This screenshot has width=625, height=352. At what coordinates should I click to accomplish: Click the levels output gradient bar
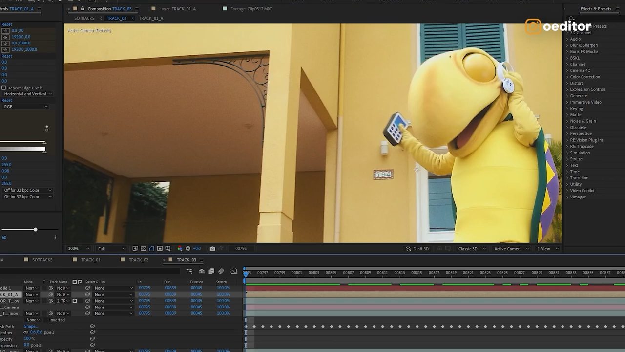(x=22, y=149)
